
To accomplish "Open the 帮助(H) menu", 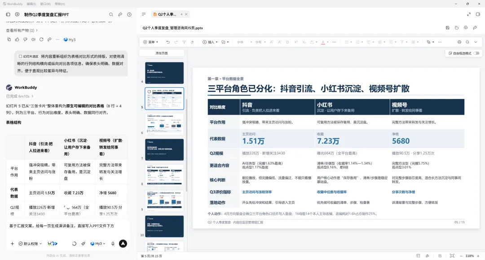I will 60,4.
